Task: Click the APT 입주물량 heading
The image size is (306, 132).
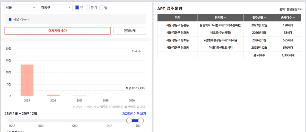Action: [x=170, y=8]
